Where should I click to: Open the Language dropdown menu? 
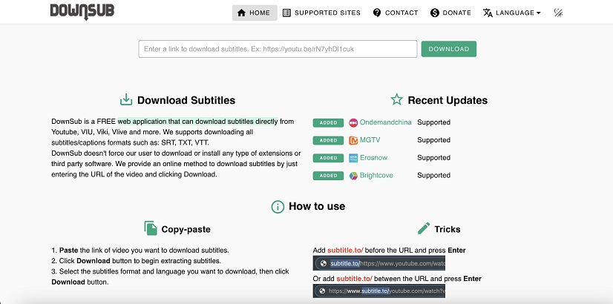511,13
